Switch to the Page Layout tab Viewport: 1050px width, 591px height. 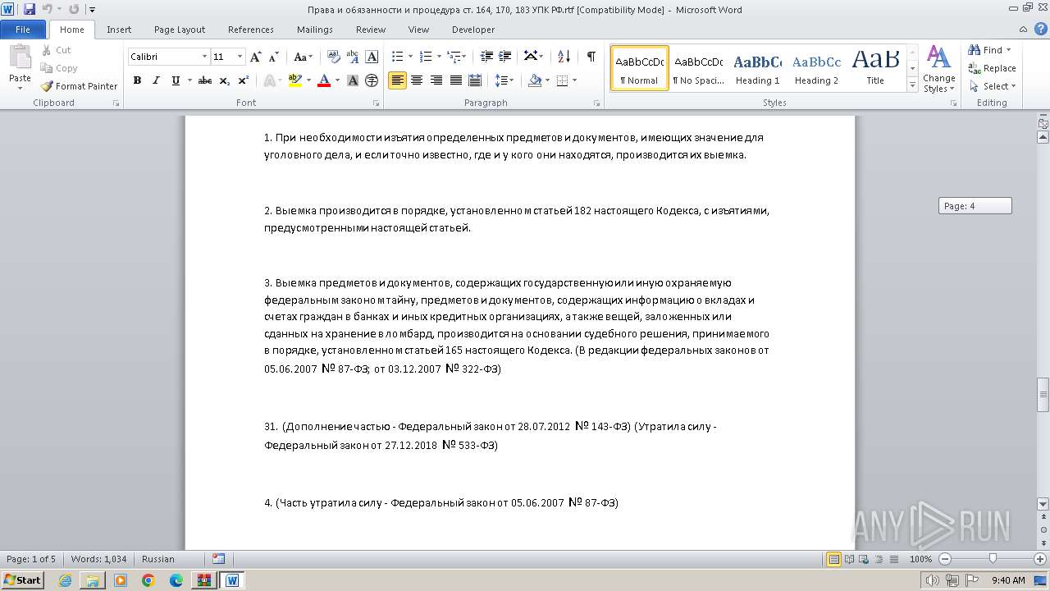point(180,30)
